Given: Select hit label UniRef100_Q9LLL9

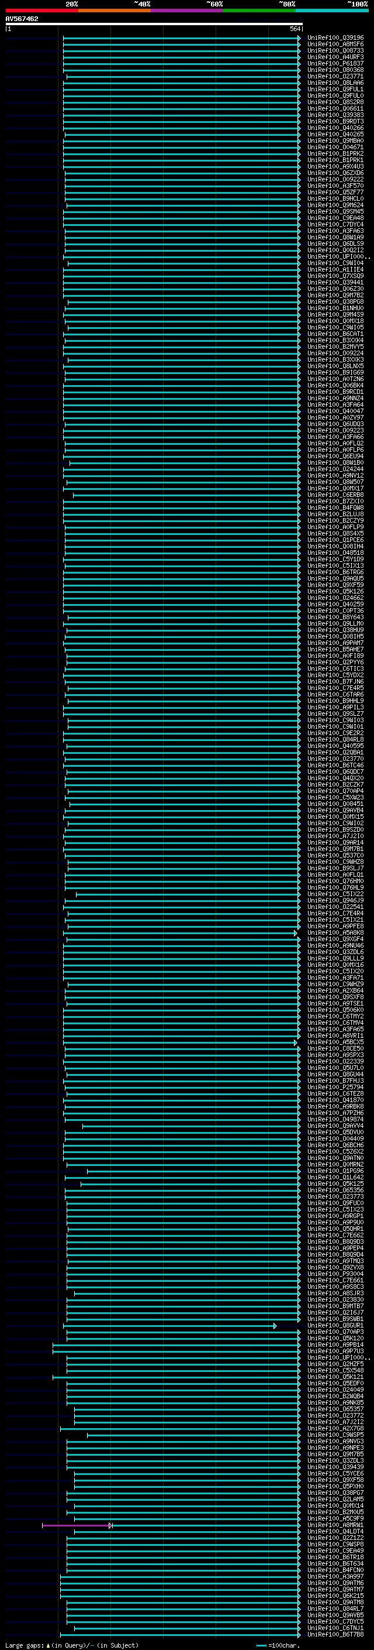Looking at the screenshot, I should tap(335, 958).
